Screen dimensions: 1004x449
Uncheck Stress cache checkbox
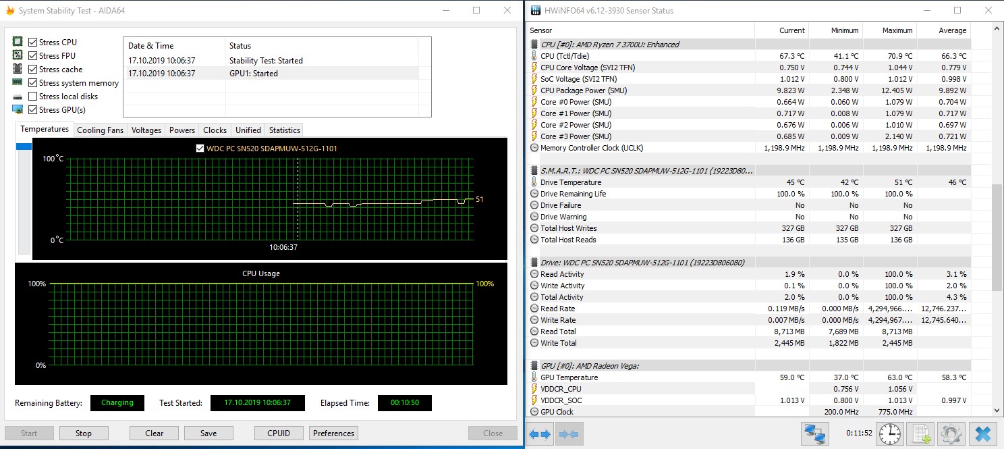coord(33,69)
